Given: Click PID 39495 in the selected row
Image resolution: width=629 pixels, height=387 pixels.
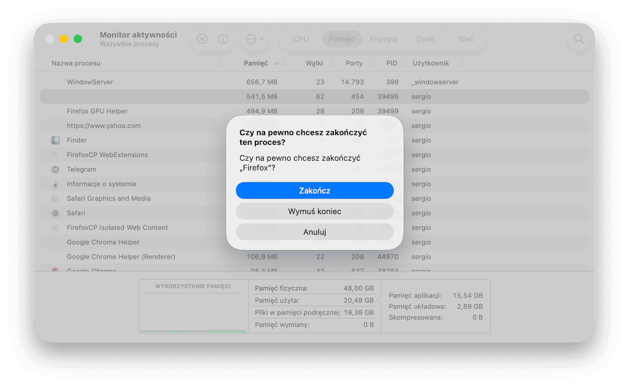Looking at the screenshot, I should tap(388, 97).
